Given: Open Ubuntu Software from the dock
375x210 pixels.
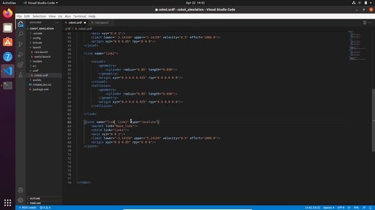Looking at the screenshot, I should 8,42.
